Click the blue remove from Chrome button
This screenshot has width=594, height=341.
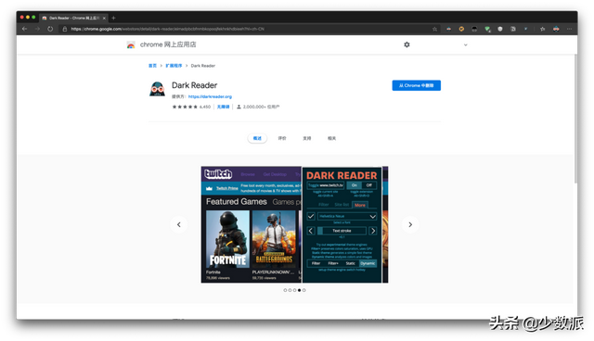click(x=417, y=85)
